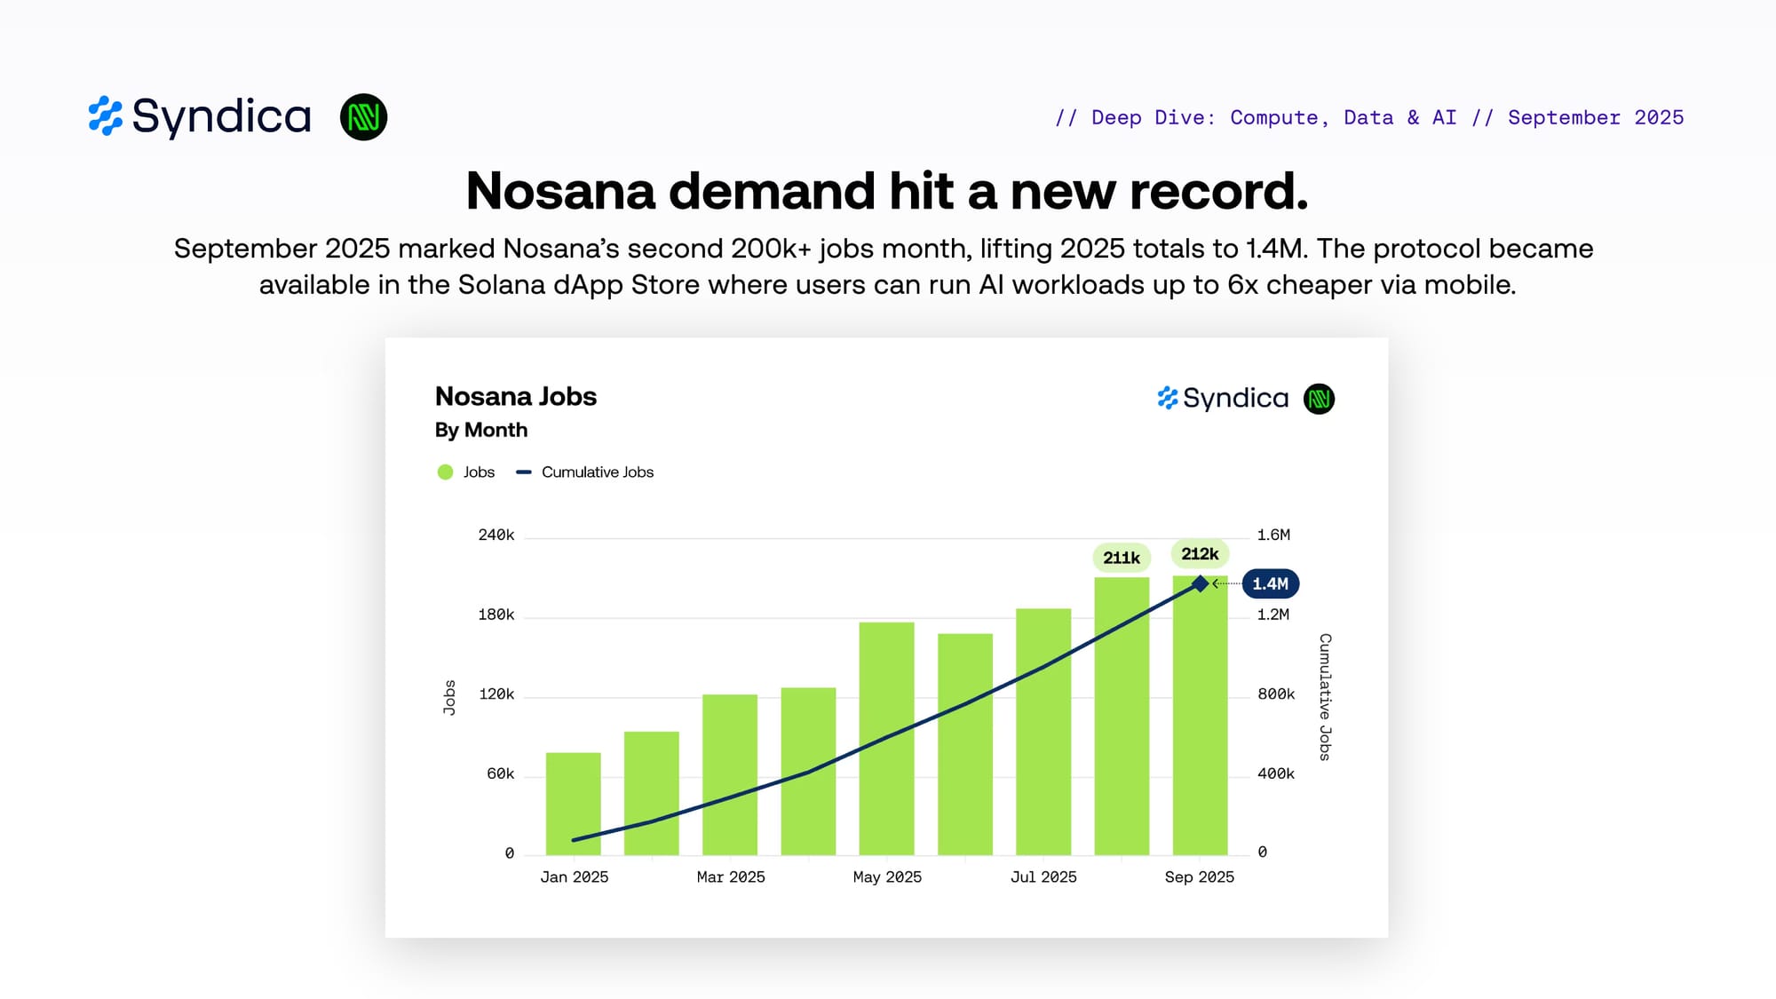Click the 1.4M cumulative value badge
The height and width of the screenshot is (999, 1776).
point(1270,583)
